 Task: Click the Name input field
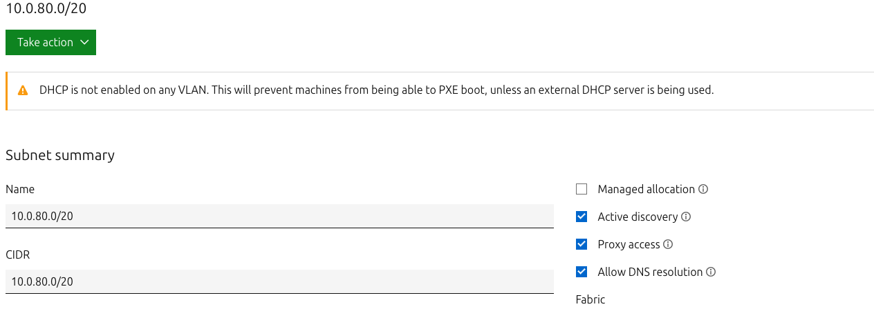point(279,216)
